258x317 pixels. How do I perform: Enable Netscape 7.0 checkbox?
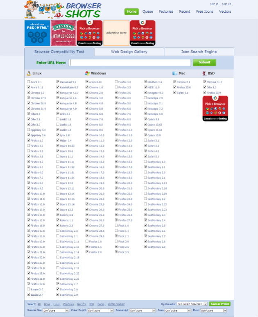(x=145, y=97)
